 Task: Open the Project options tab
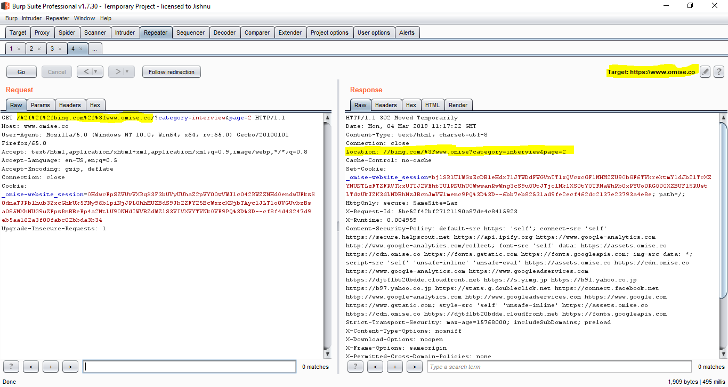(329, 33)
